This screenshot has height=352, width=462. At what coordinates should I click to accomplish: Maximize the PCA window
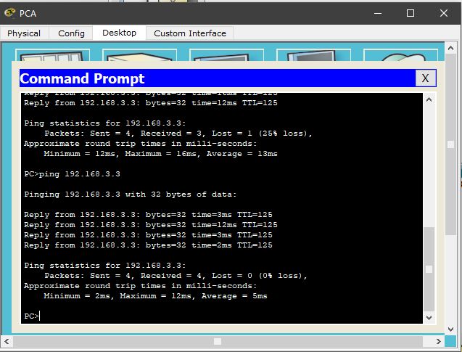411,13
